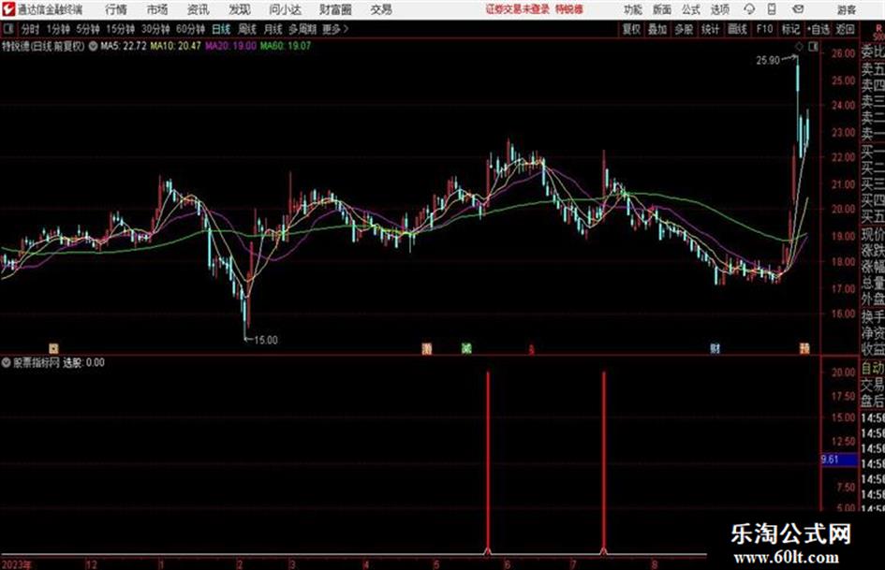Click the MA20: 19.00 indicator value
This screenshot has width=885, height=570.
(x=230, y=46)
